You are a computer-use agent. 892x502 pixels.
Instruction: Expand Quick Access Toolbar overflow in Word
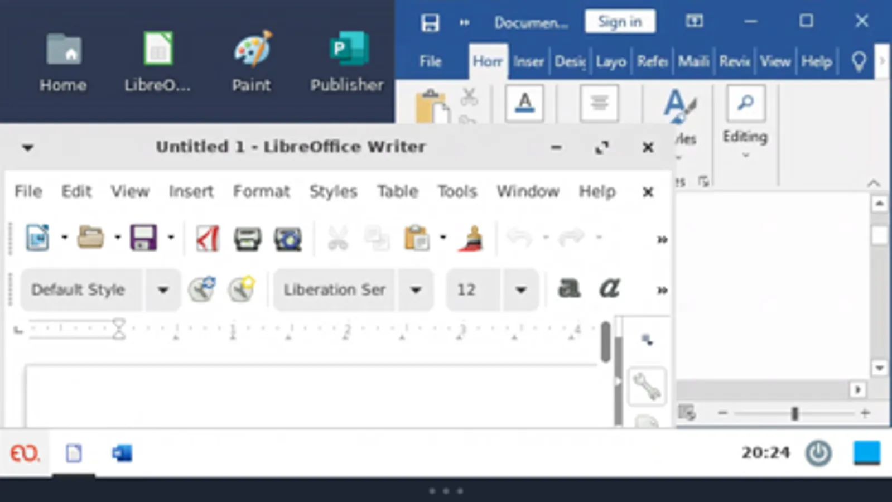pos(464,22)
